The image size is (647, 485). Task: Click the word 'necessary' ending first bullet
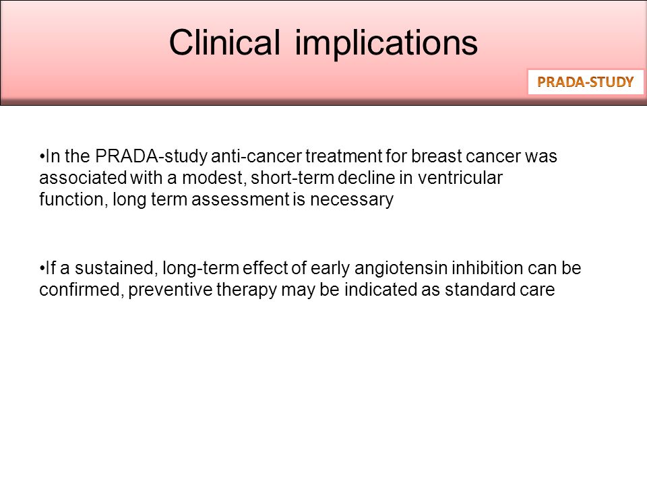[352, 201]
